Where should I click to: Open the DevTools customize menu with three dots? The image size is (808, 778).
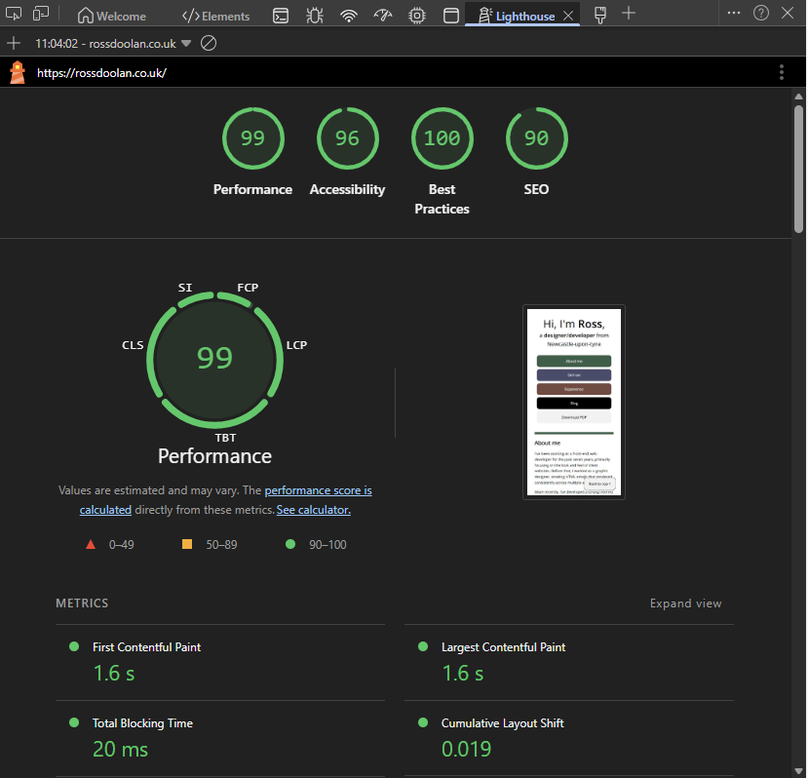coord(734,13)
